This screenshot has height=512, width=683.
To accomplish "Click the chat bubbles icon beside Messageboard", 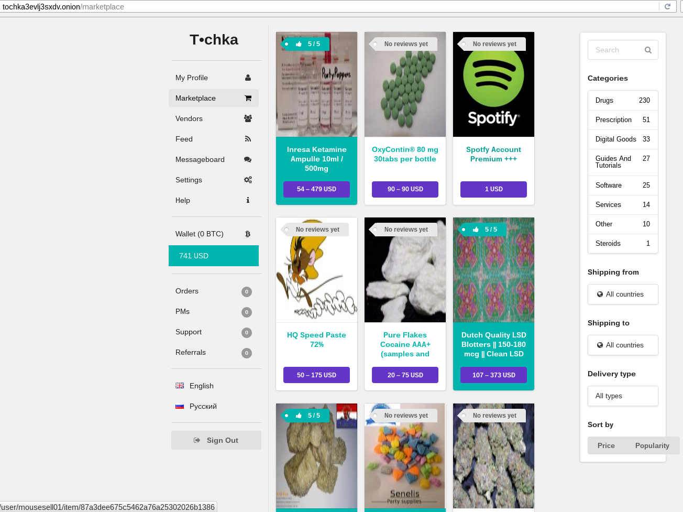I will [248, 159].
